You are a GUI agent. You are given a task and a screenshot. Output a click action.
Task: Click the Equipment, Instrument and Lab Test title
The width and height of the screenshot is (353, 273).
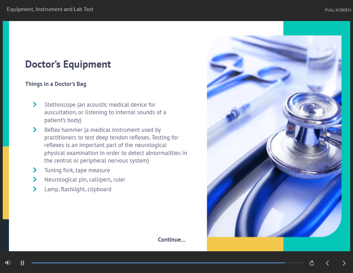coord(50,9)
